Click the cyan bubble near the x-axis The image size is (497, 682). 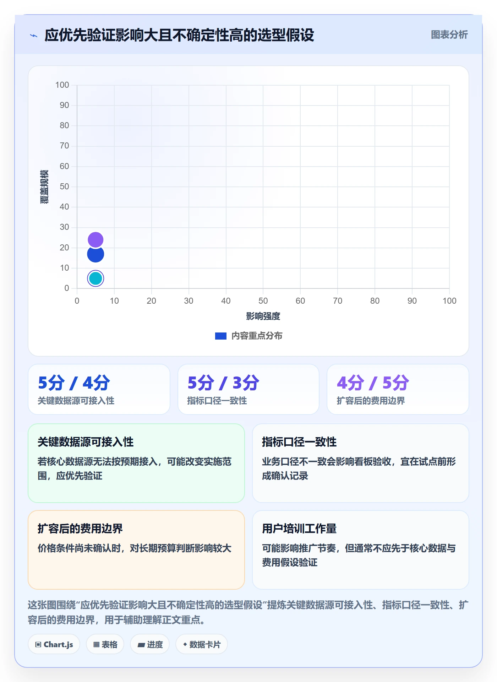[95, 278]
